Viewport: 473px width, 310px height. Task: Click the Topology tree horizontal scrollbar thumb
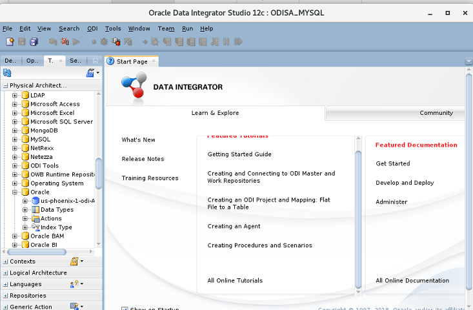pyautogui.click(x=37, y=252)
